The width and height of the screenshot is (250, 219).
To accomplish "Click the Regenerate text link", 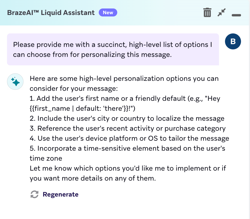I will 60,194.
